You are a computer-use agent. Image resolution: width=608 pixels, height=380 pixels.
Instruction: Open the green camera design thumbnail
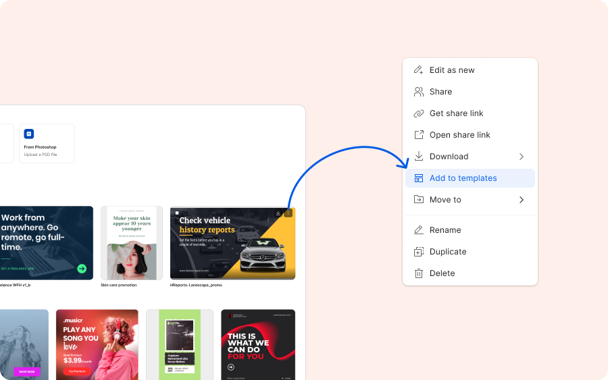point(180,345)
